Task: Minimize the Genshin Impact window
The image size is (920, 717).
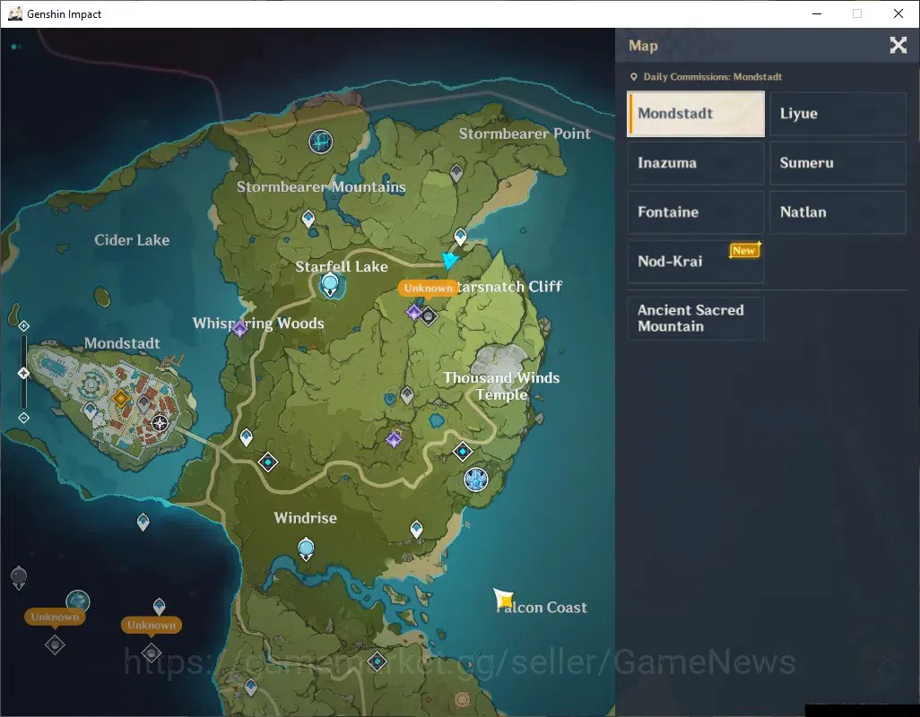Action: click(817, 13)
